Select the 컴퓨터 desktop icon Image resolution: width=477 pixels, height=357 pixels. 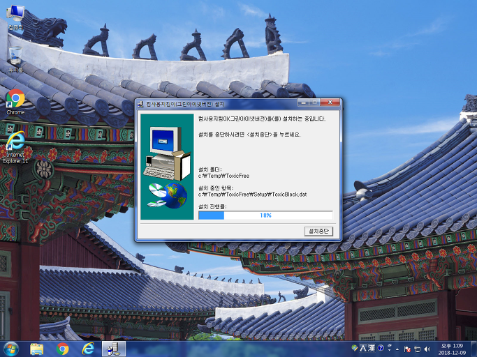15,17
